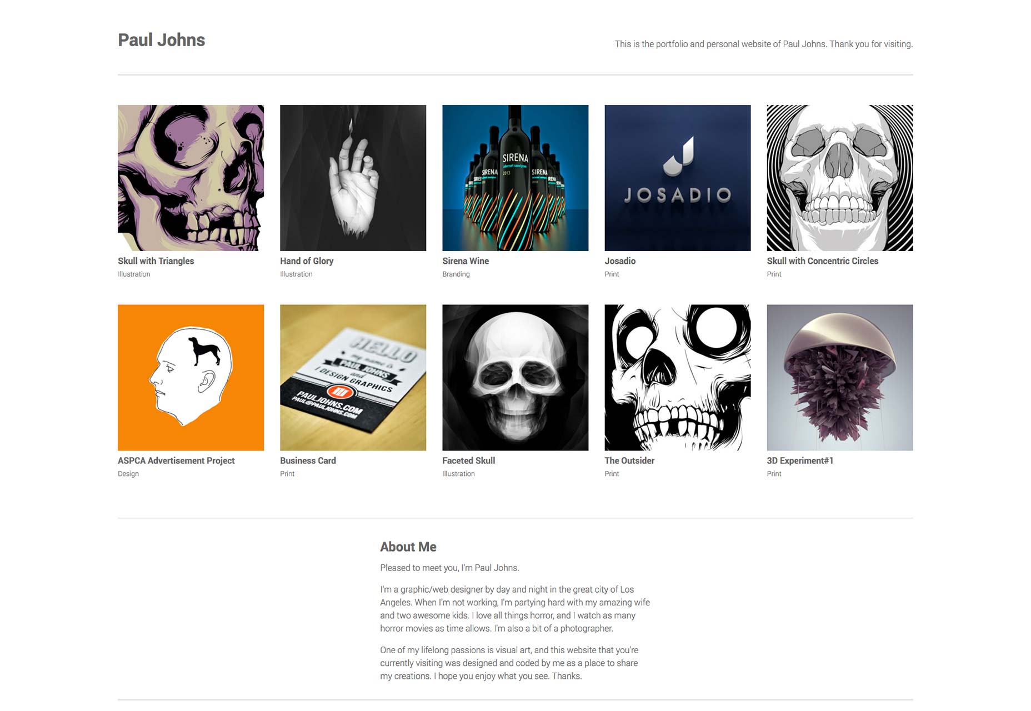Screen dimensions: 1031x711
Task: Click the 3D Experiment#1 title link
Action: click(800, 460)
